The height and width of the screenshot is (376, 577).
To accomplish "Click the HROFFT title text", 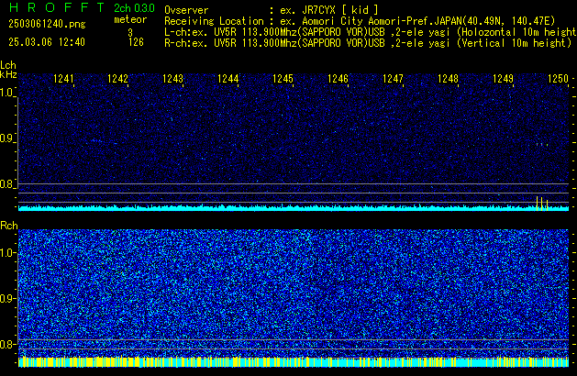I will [57, 7].
